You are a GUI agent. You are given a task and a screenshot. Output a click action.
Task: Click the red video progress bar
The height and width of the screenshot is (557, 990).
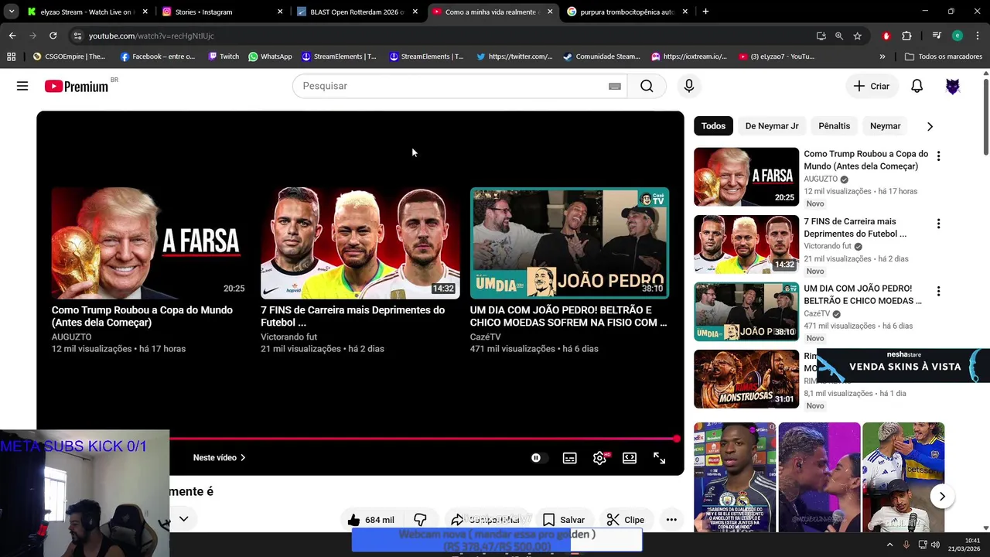pos(422,439)
